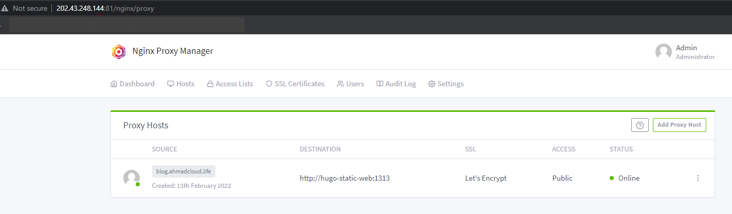Click the Created: 13th February 2022 text
Viewport: 732px width, 214px height.
click(191, 186)
